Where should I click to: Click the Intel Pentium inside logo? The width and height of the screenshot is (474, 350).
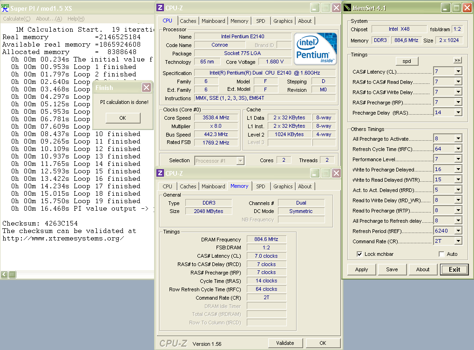click(x=315, y=49)
